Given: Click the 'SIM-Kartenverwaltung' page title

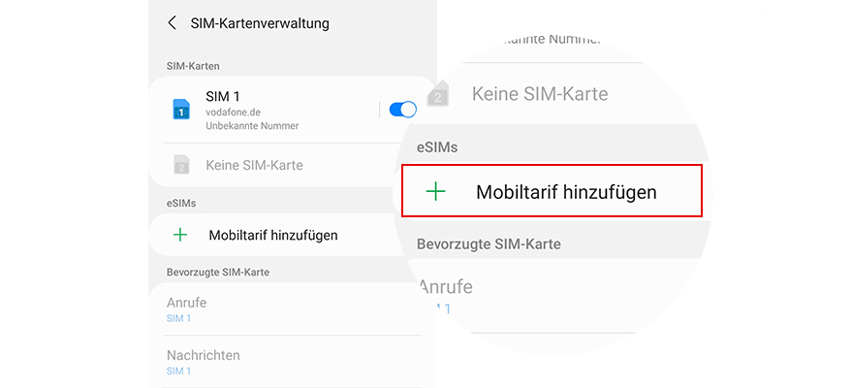Looking at the screenshot, I should click(262, 23).
